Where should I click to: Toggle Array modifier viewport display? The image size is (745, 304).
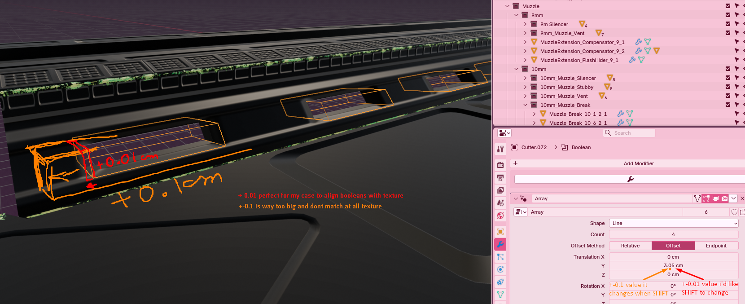point(715,198)
